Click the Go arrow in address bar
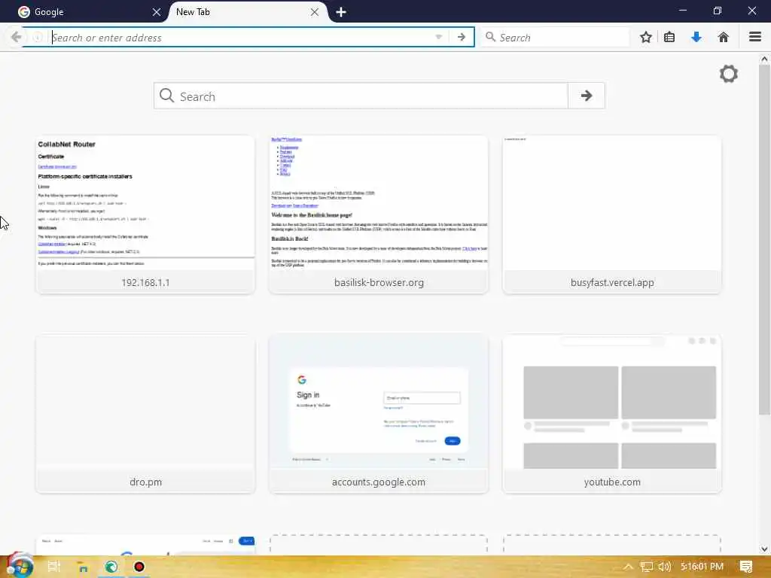 [462, 38]
